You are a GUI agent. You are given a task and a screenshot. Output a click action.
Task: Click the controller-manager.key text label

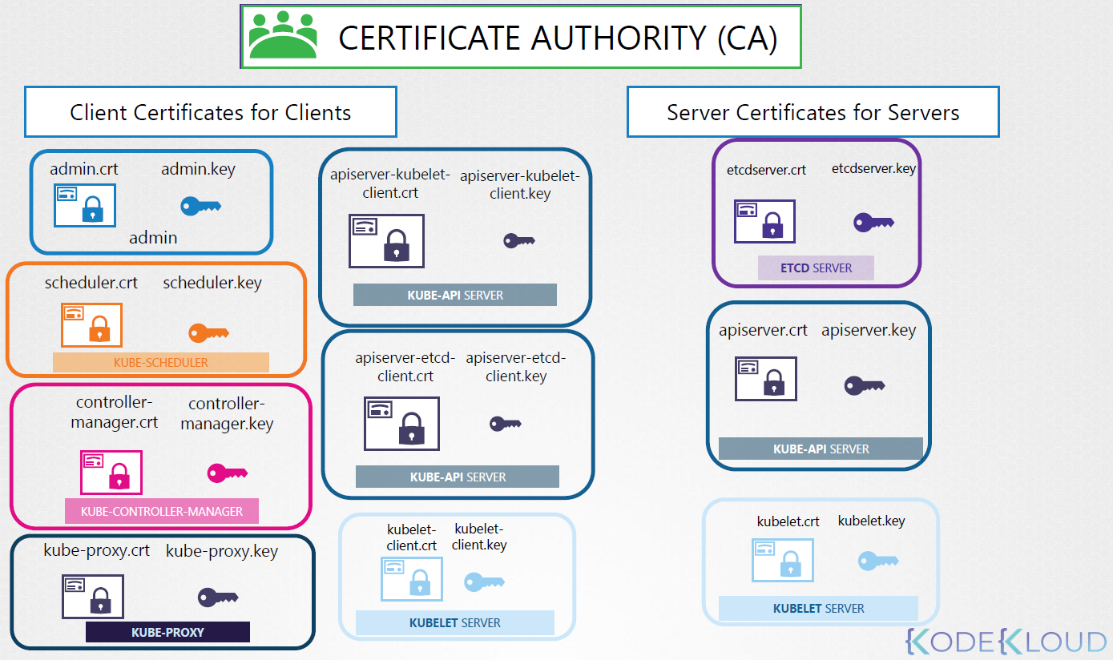click(x=227, y=414)
